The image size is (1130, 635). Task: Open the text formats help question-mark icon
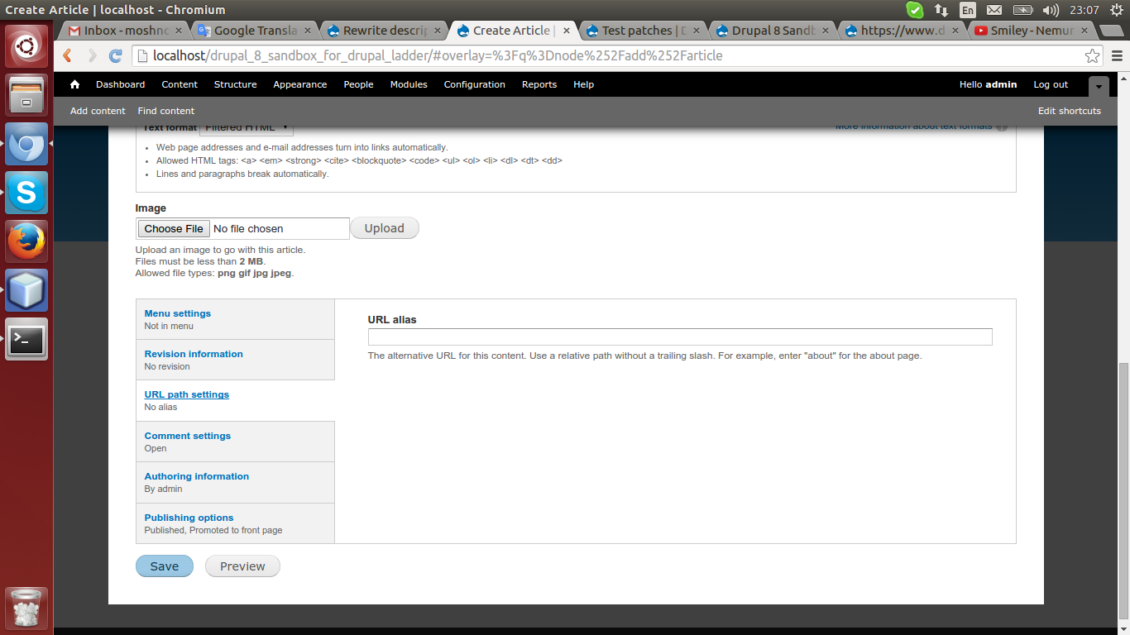pos(1001,127)
